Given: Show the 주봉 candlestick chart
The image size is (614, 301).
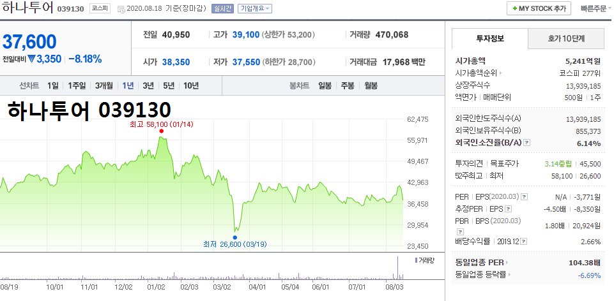Looking at the screenshot, I should point(348,85).
